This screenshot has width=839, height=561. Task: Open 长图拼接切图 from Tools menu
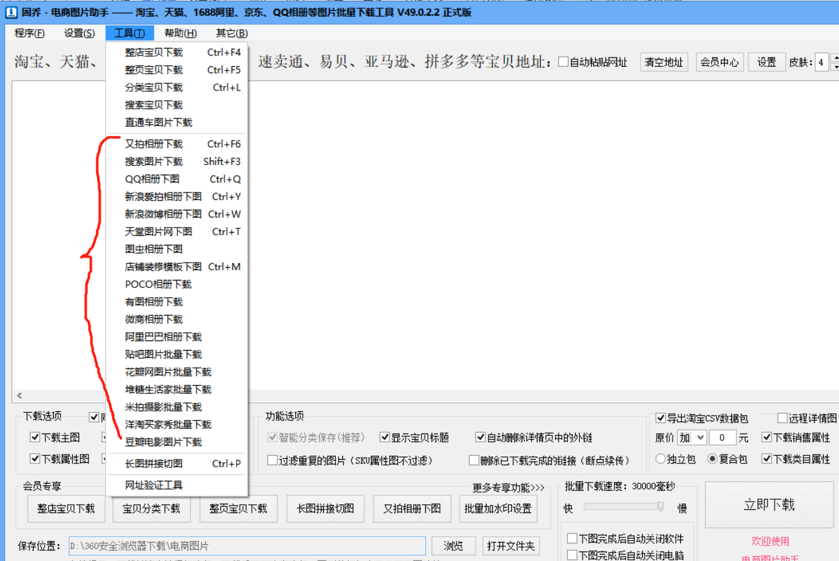[177, 463]
